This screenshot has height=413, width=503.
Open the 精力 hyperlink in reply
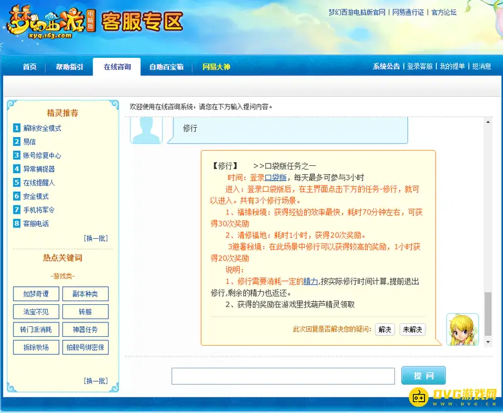pos(311,281)
